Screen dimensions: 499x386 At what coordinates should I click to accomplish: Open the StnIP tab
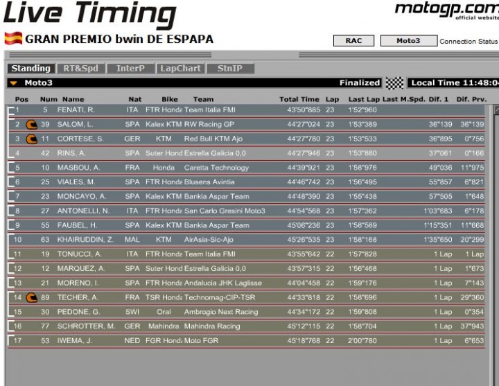coord(230,69)
